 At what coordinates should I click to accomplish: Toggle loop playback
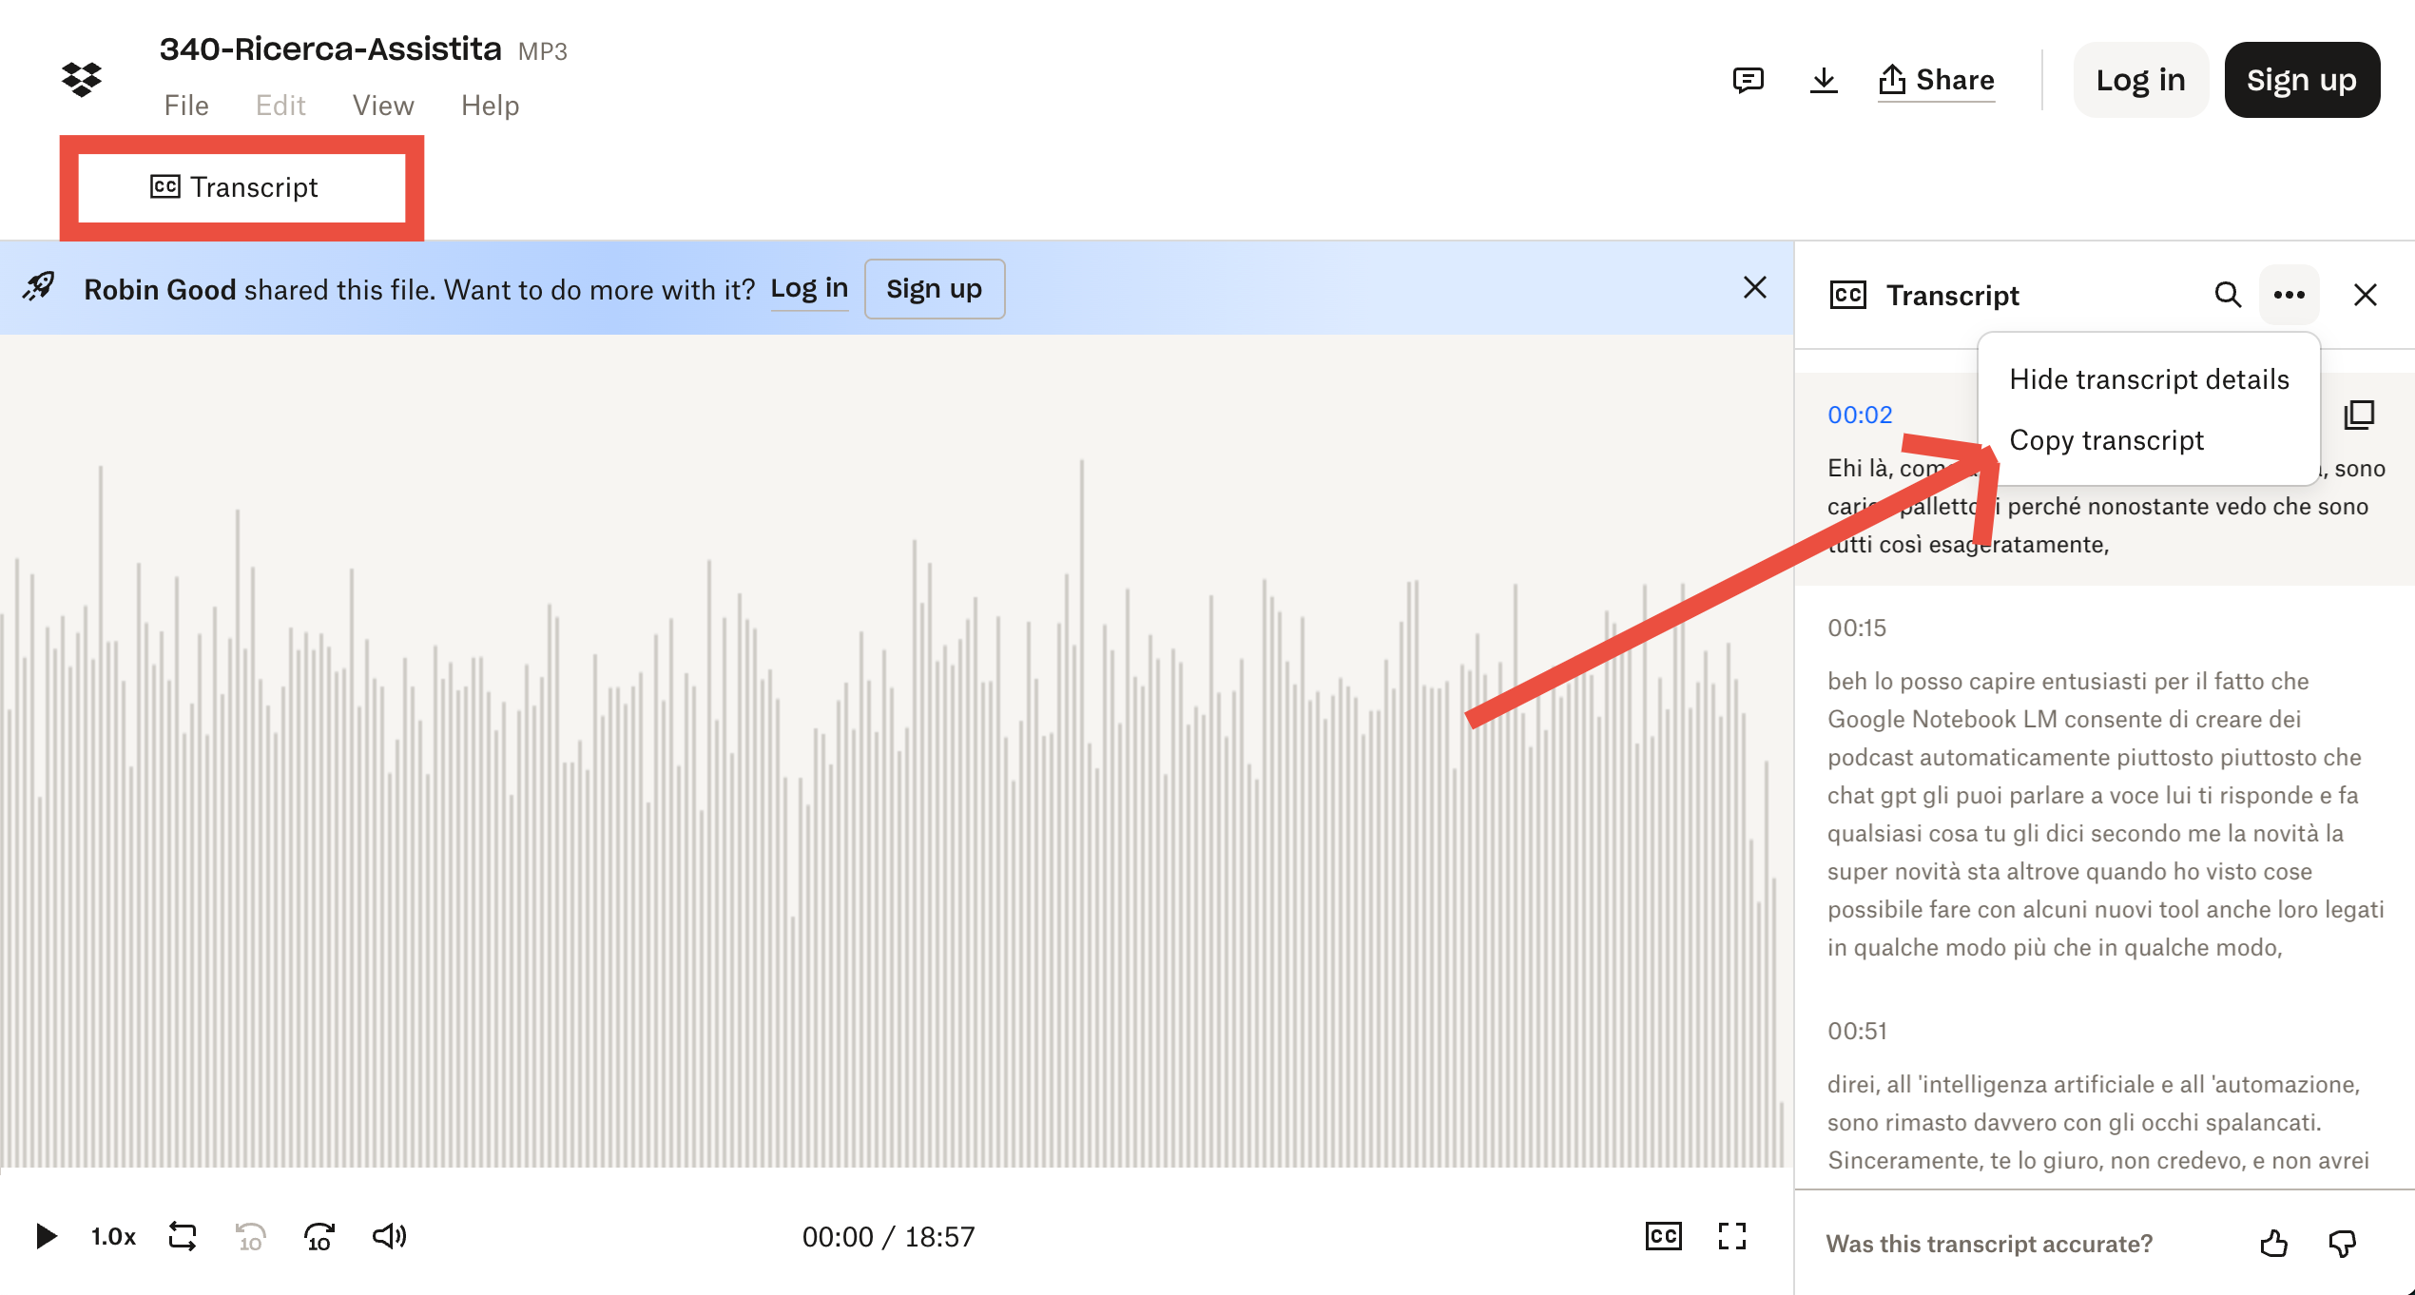pos(183,1236)
